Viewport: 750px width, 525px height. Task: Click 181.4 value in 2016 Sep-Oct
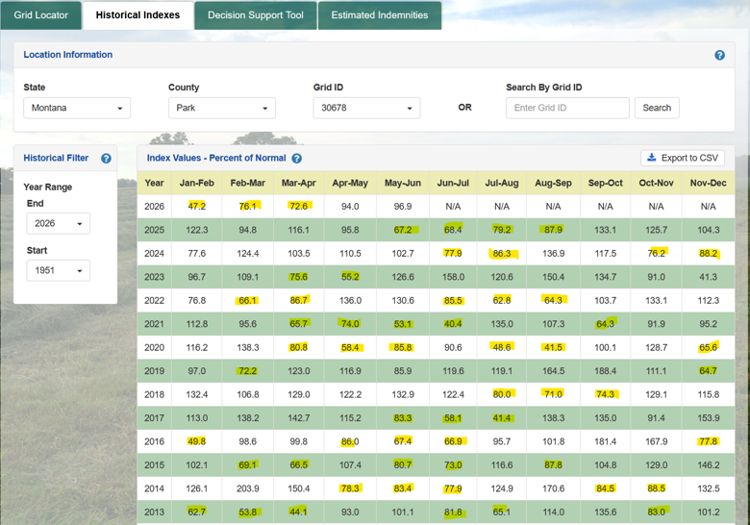(x=606, y=441)
